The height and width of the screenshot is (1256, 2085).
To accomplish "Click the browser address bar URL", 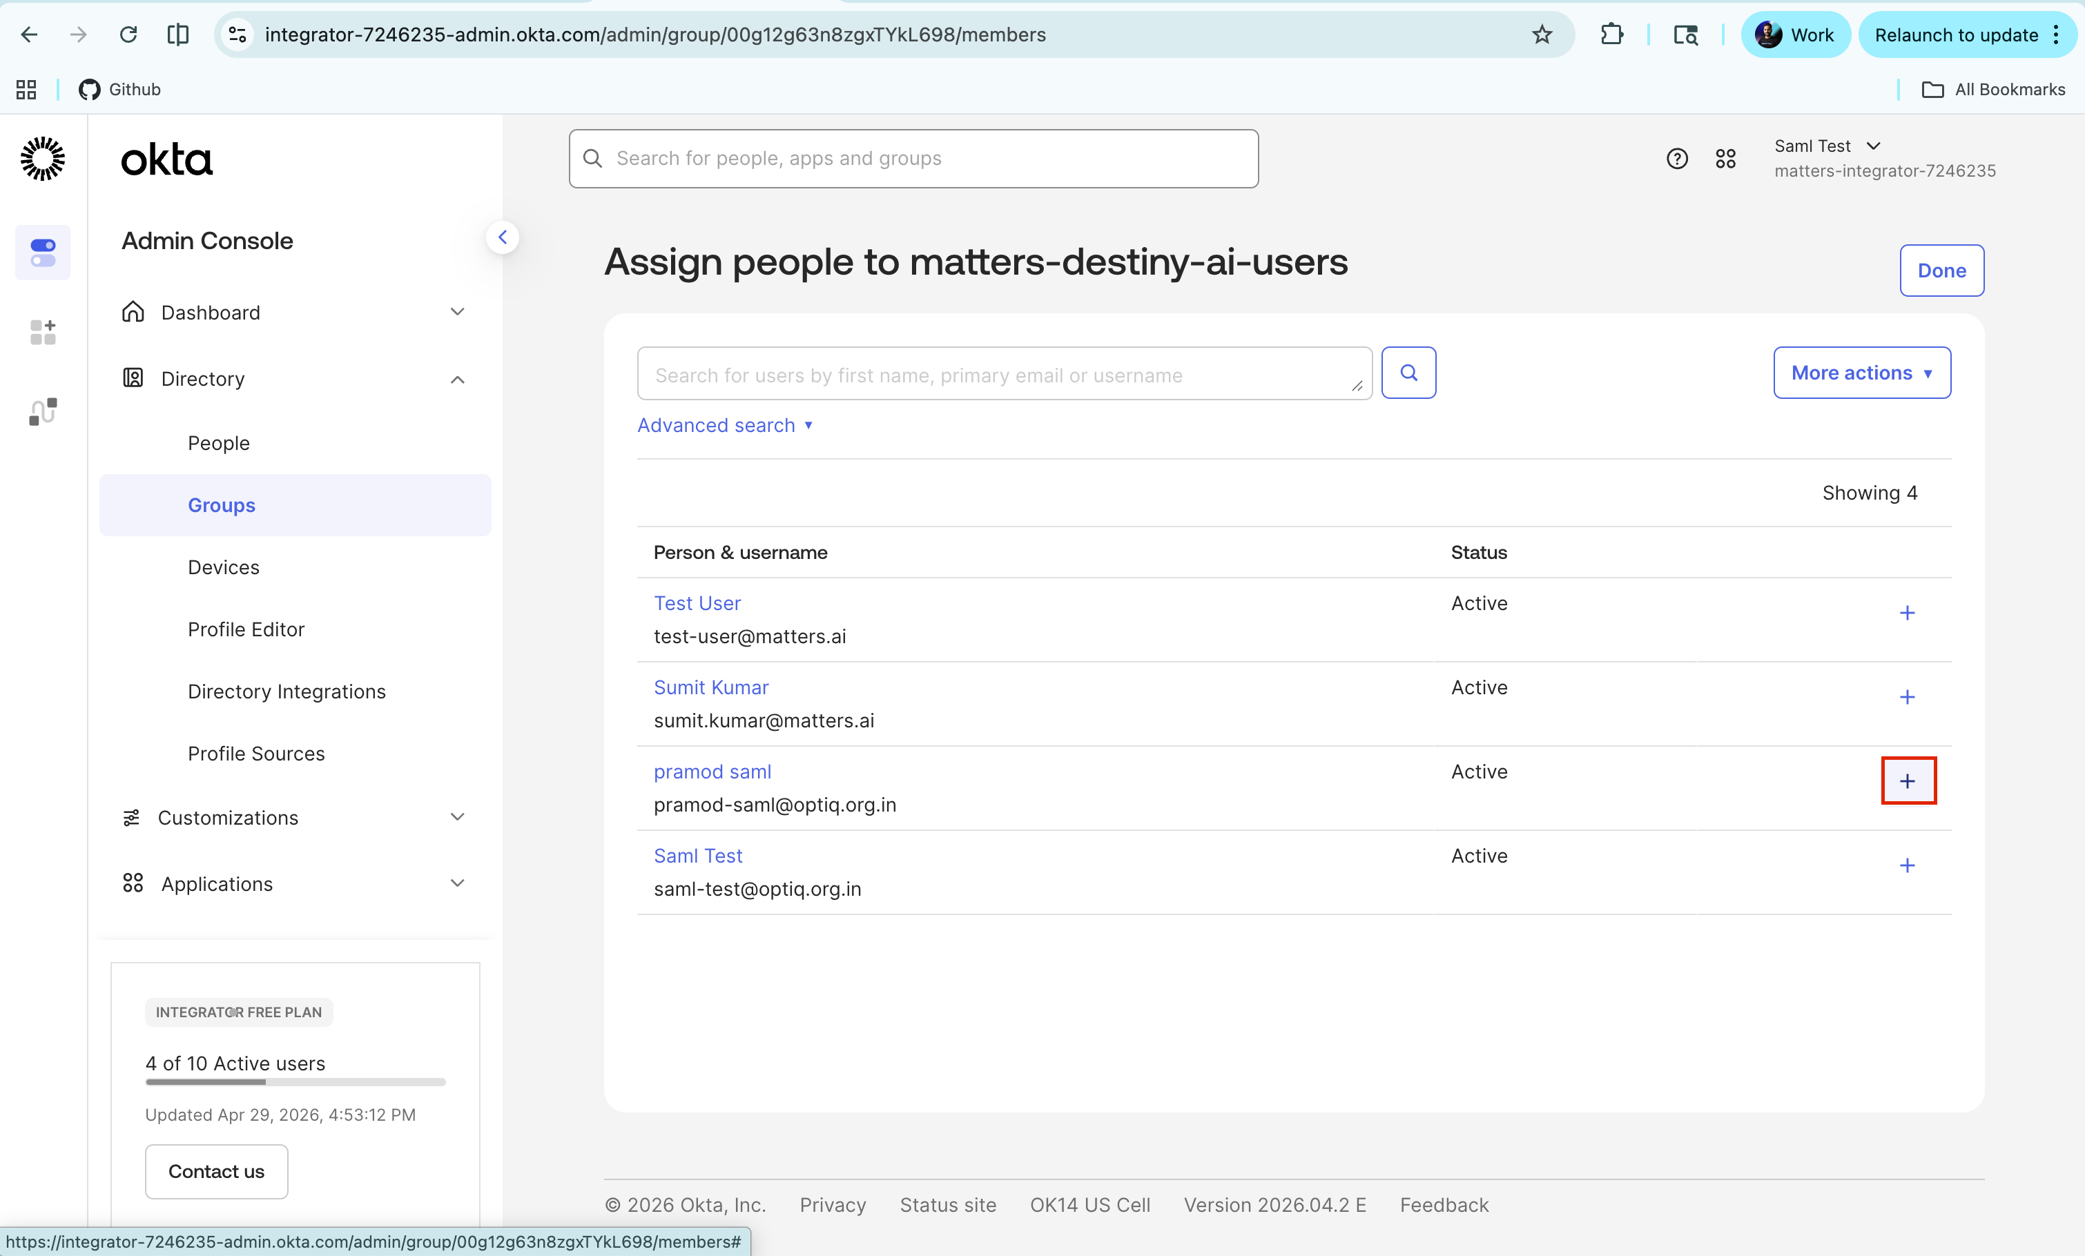I will (x=655, y=35).
